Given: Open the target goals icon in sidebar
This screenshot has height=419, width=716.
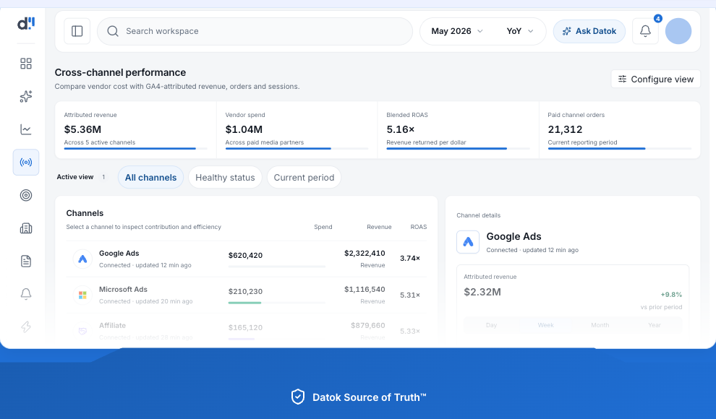Looking at the screenshot, I should pos(26,195).
